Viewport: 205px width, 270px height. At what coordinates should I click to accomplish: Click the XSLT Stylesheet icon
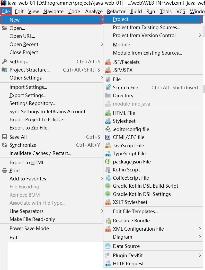(x=108, y=202)
